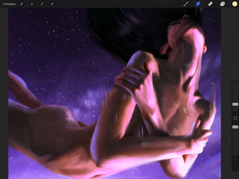
Task: Open the yellow active color swatch
Action: tap(235, 4)
